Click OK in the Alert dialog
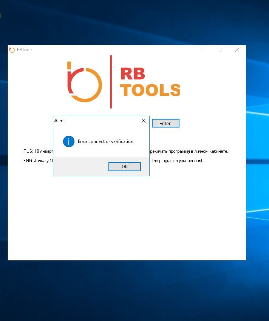269x321 pixels. (x=124, y=167)
